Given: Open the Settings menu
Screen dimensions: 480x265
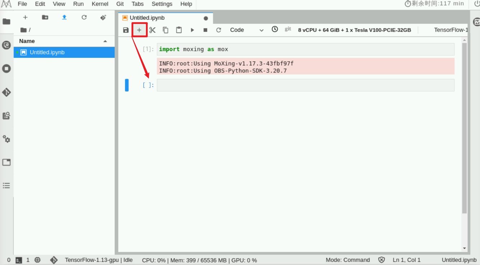Looking at the screenshot, I should (162, 4).
